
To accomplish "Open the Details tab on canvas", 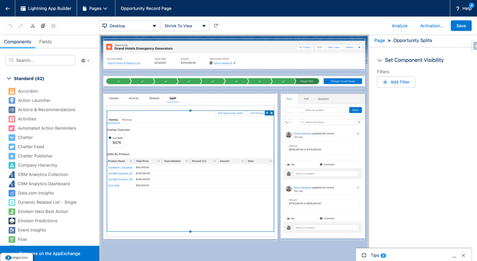I will pyautogui.click(x=114, y=98).
